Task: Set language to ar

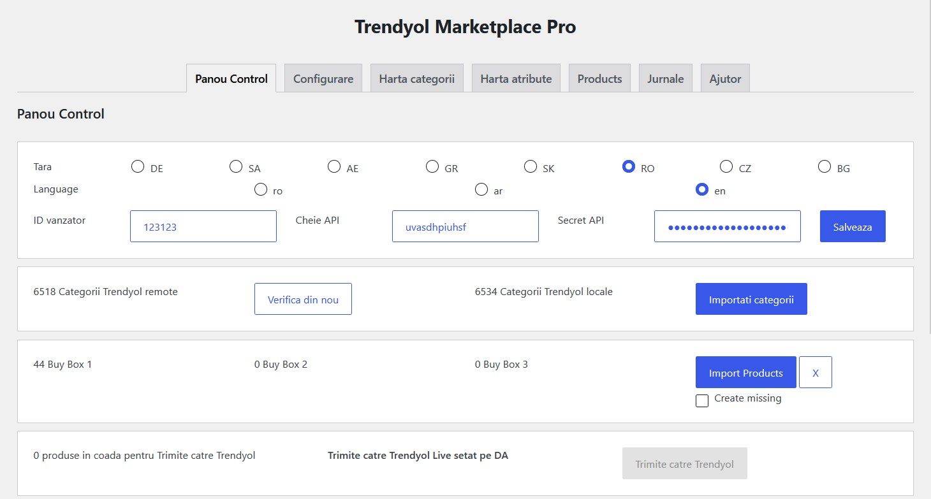Action: (481, 189)
